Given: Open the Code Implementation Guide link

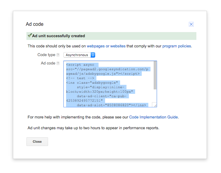Looking at the screenshot, I should click(x=153, y=117).
